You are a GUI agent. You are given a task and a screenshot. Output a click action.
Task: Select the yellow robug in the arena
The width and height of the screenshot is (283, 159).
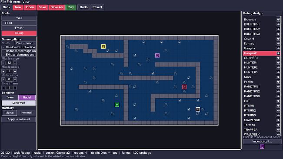point(103,46)
